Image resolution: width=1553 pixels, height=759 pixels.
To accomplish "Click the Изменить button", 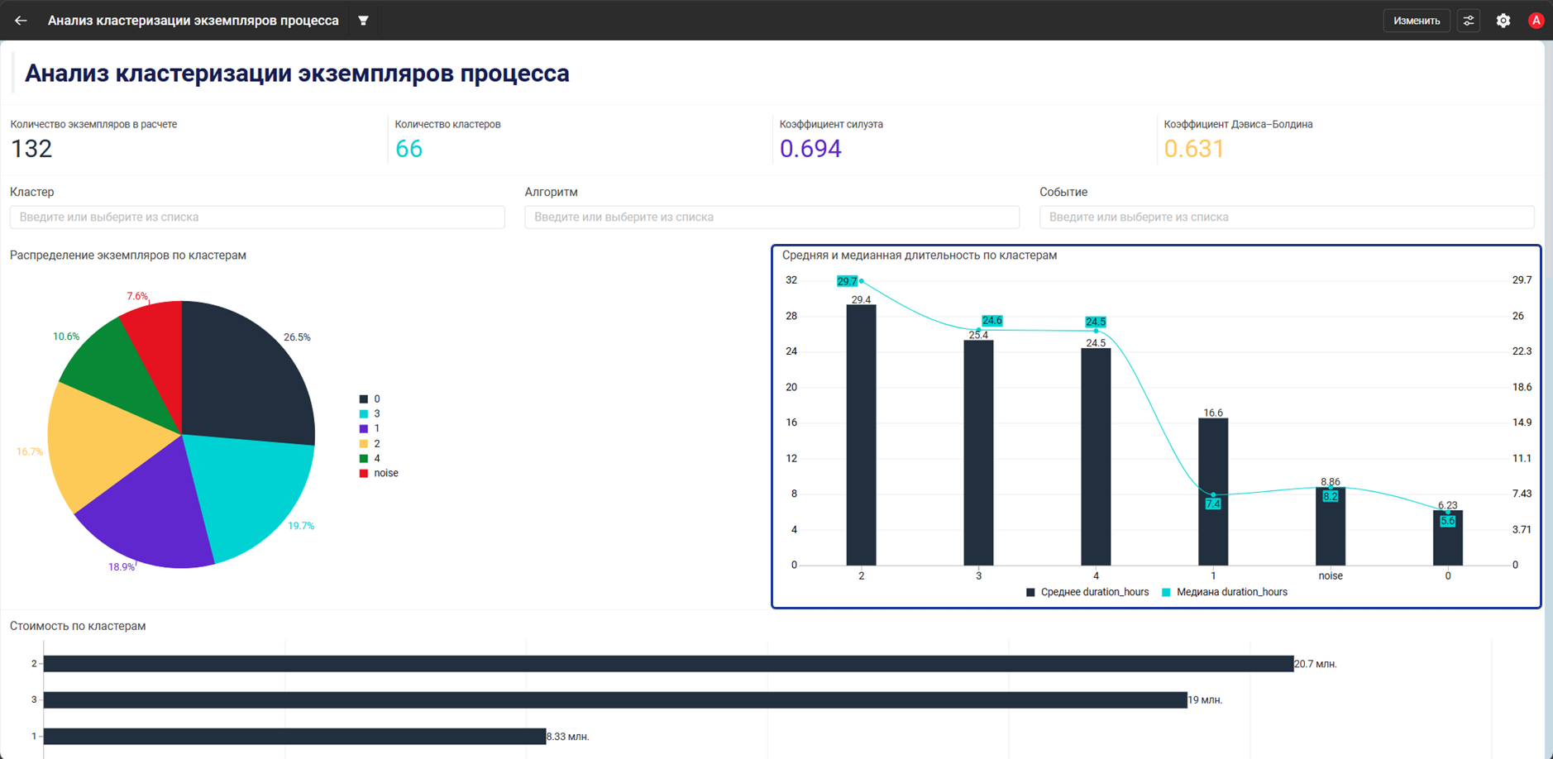I will pyautogui.click(x=1417, y=21).
